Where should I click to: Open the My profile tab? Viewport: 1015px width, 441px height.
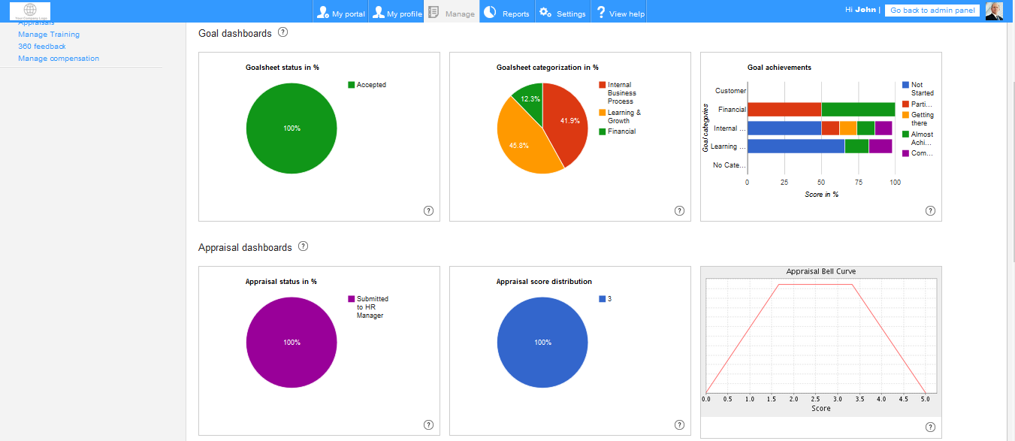tap(396, 12)
